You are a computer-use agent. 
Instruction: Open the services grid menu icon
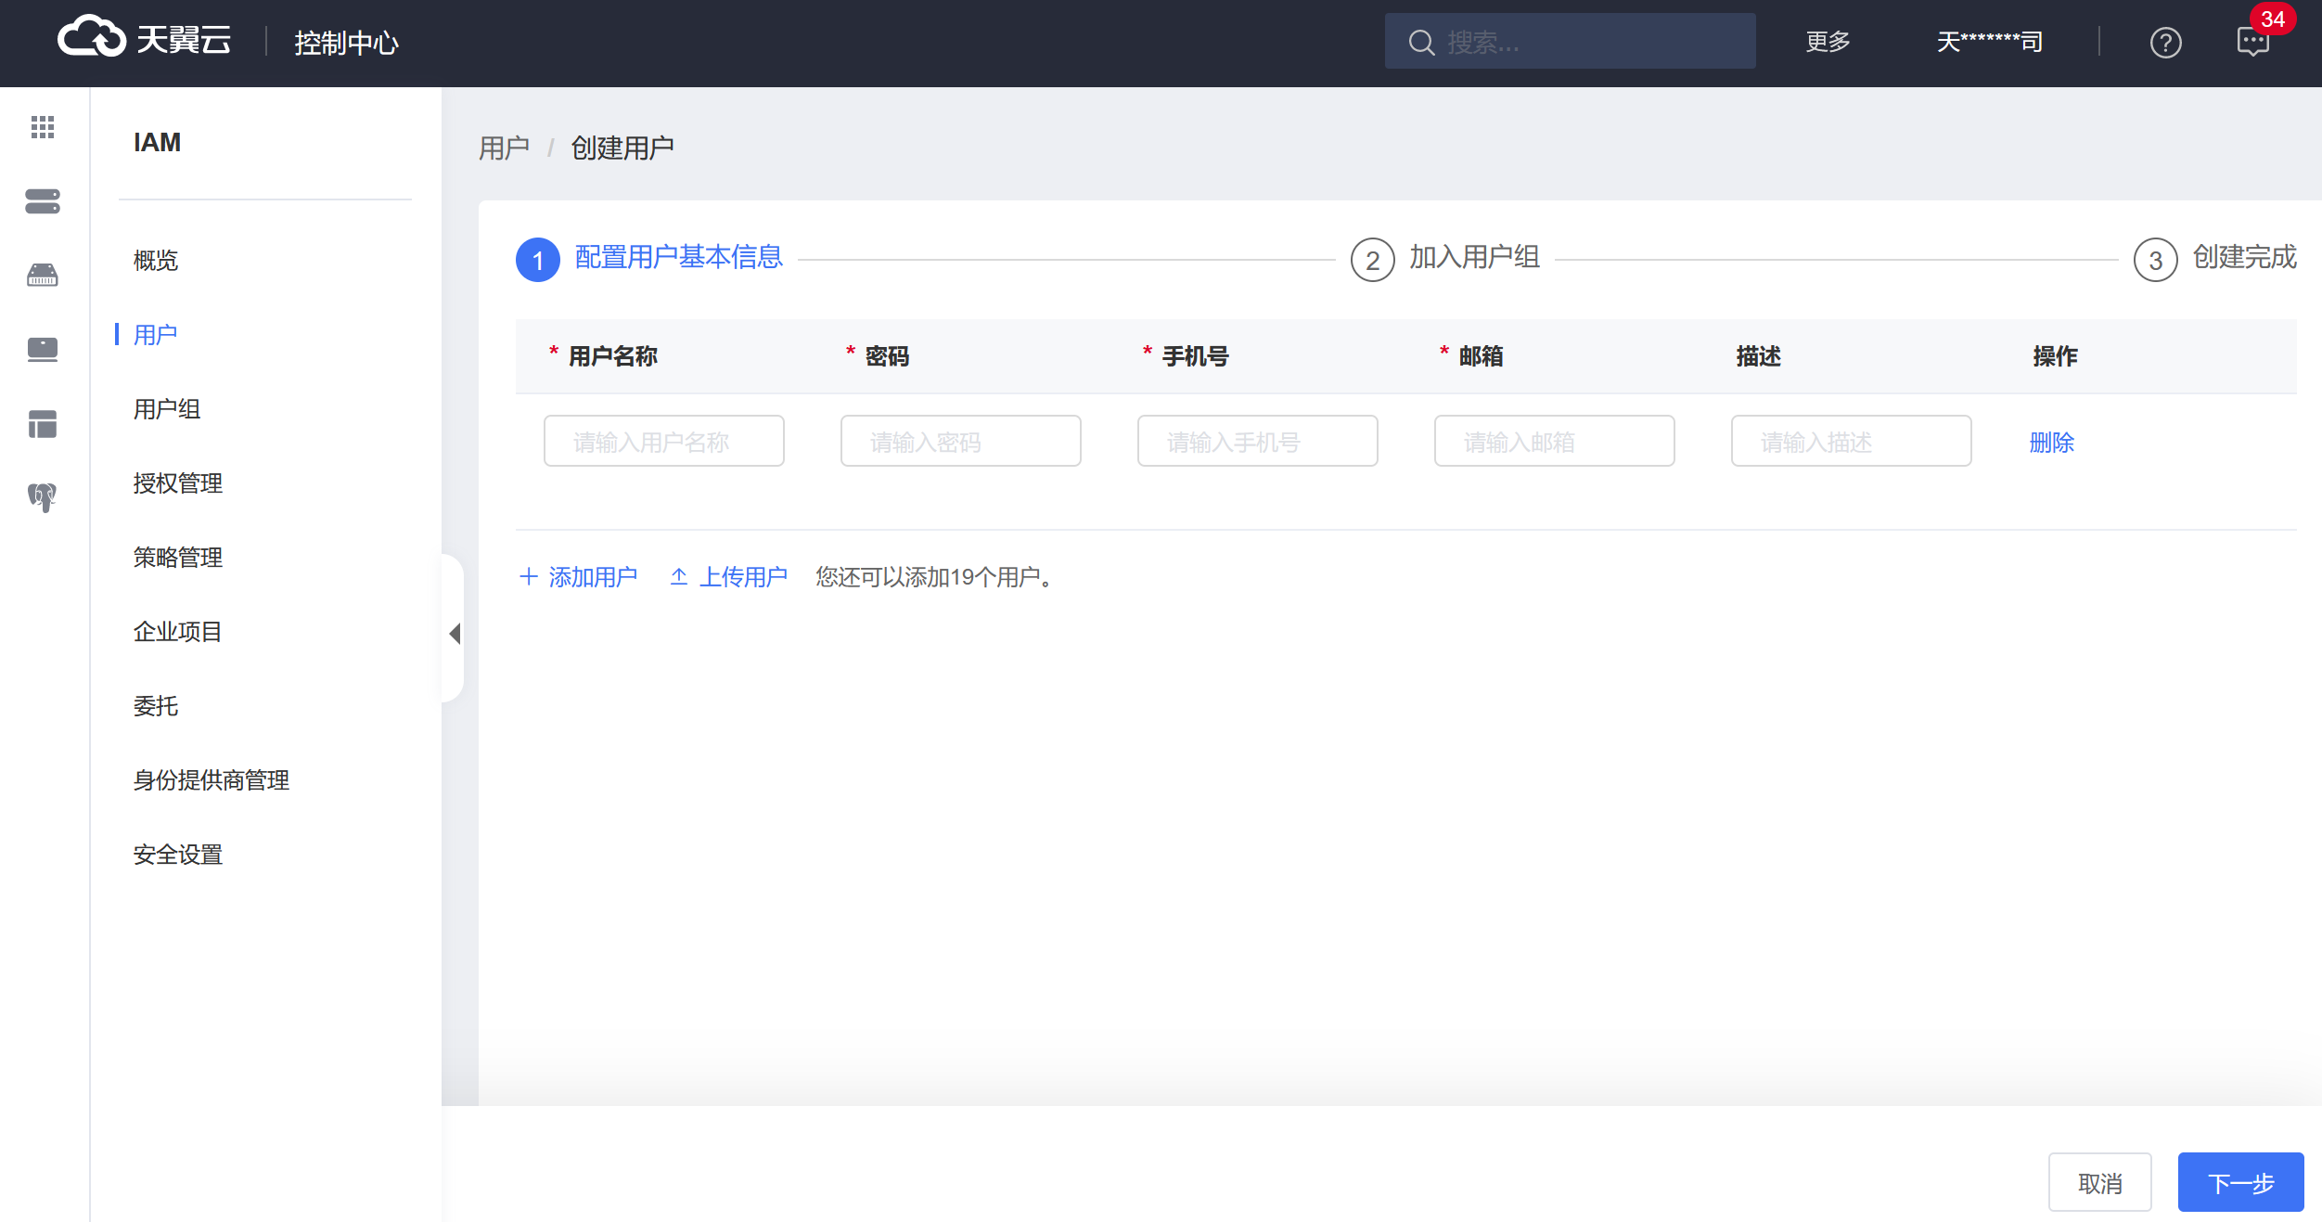click(x=43, y=127)
